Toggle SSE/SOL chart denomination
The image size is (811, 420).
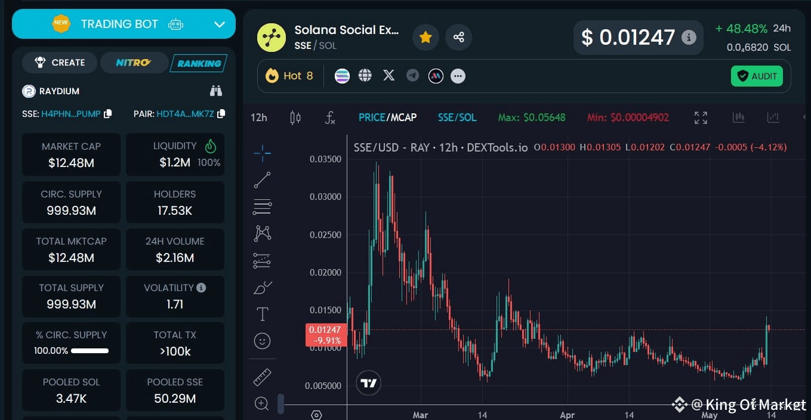tap(457, 118)
